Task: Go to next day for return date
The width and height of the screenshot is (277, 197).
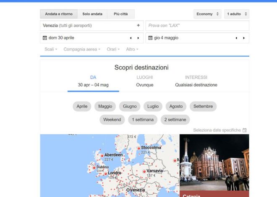Action: (x=244, y=38)
